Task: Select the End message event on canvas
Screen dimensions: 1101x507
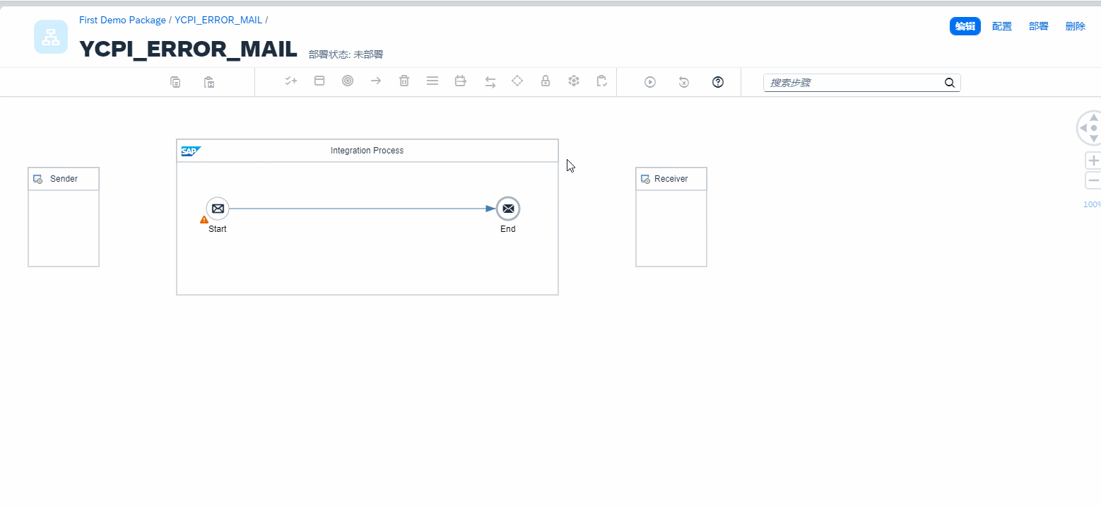Action: pyautogui.click(x=508, y=208)
